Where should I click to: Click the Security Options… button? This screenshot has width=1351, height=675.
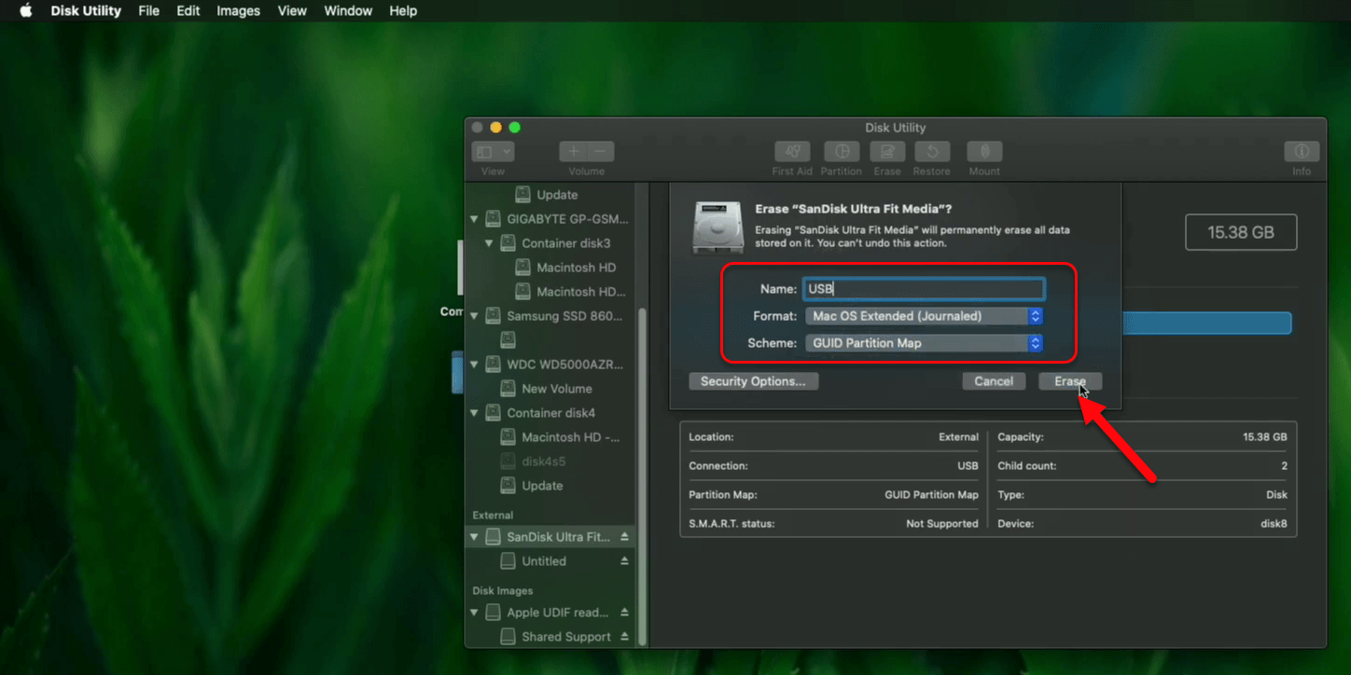753,381
